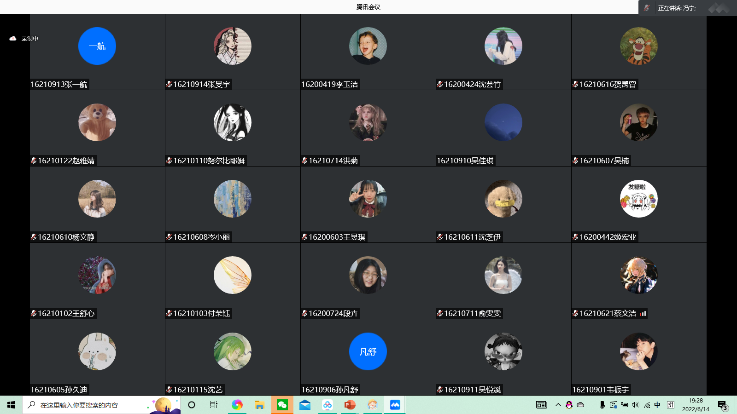This screenshot has width=737, height=414.
Task: Switch the 拼 pinyin input method
Action: pyautogui.click(x=671, y=405)
